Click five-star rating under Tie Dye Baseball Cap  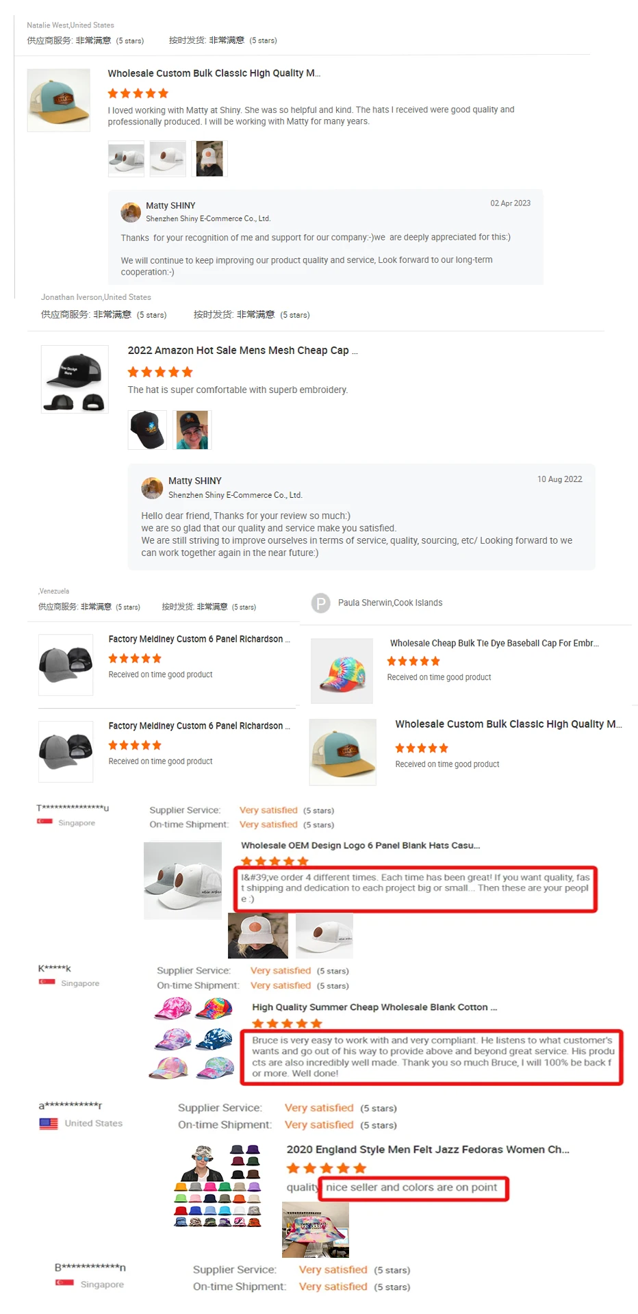click(413, 661)
